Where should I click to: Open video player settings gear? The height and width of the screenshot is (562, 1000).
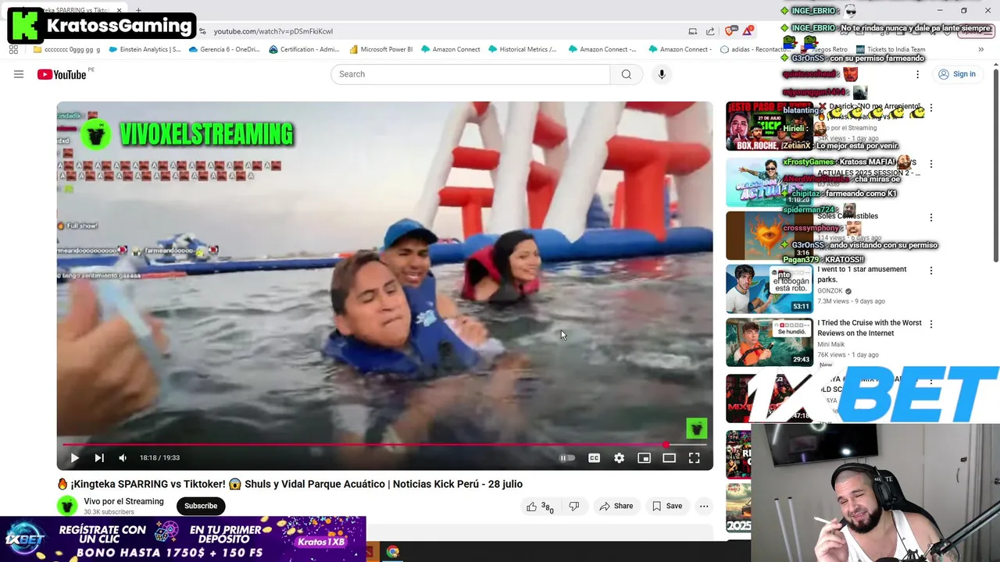pyautogui.click(x=619, y=458)
